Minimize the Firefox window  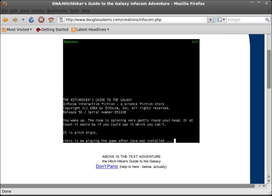[252, 3]
